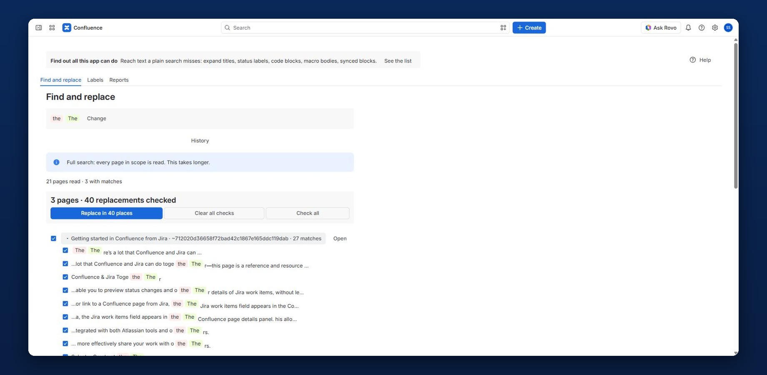
Task: Open the settings gear
Action: coord(715,27)
